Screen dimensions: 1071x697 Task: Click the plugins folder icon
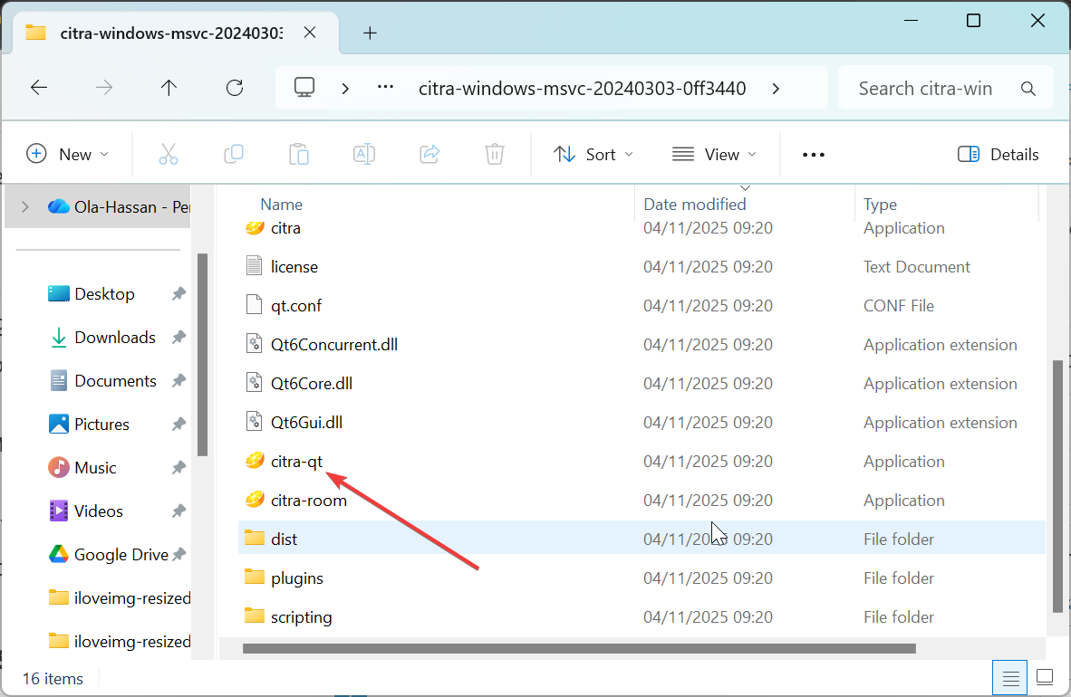[254, 577]
